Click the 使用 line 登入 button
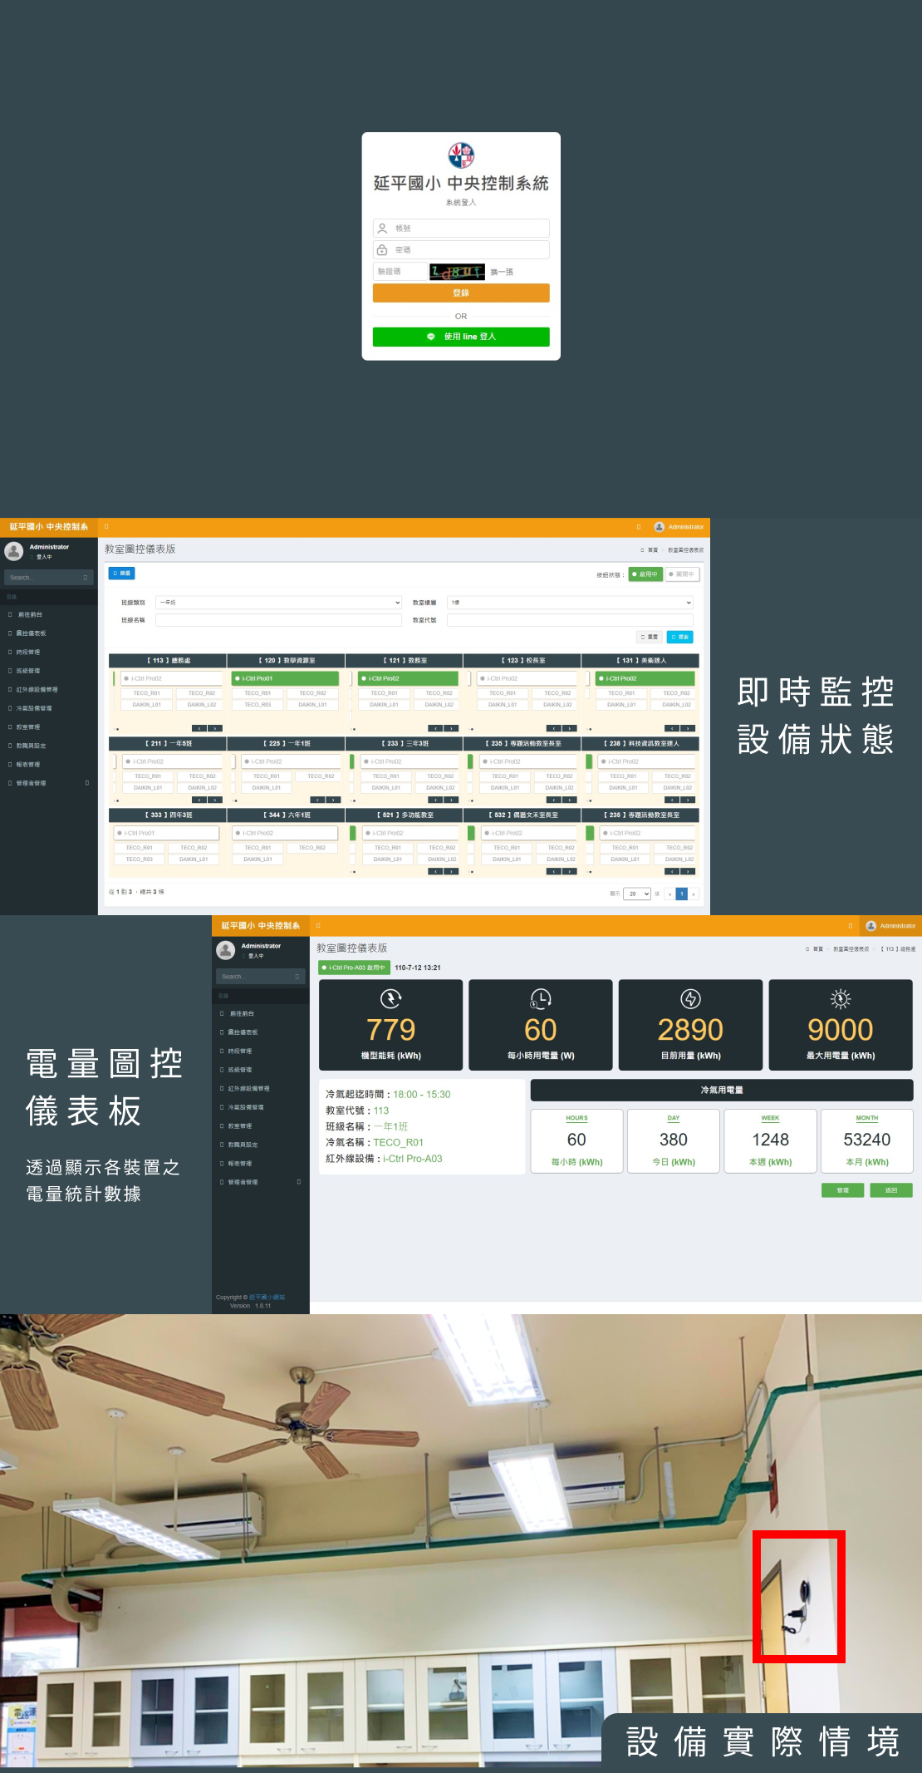 pyautogui.click(x=461, y=337)
